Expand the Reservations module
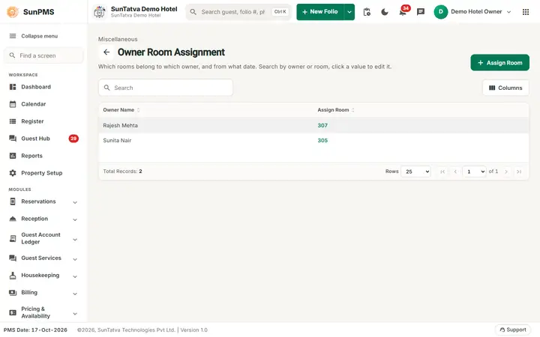This screenshot has height=337, width=540. tap(43, 201)
